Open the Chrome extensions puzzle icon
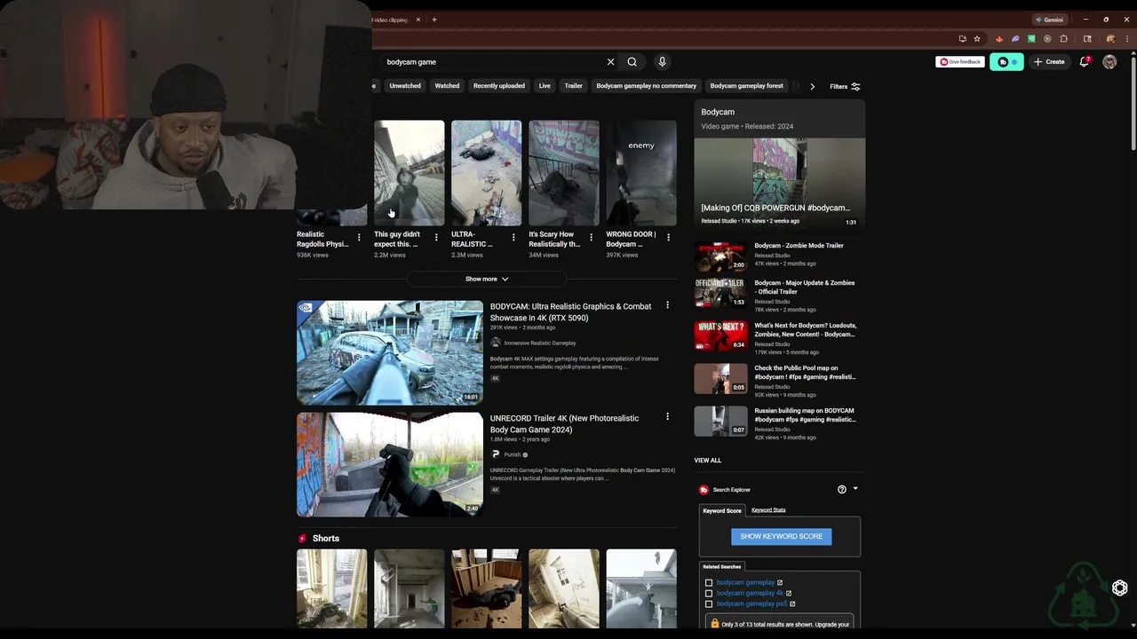Screen dimensions: 1137x639 [x=1063, y=39]
